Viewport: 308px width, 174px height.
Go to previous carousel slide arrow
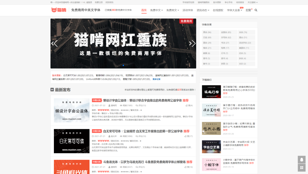54,43
